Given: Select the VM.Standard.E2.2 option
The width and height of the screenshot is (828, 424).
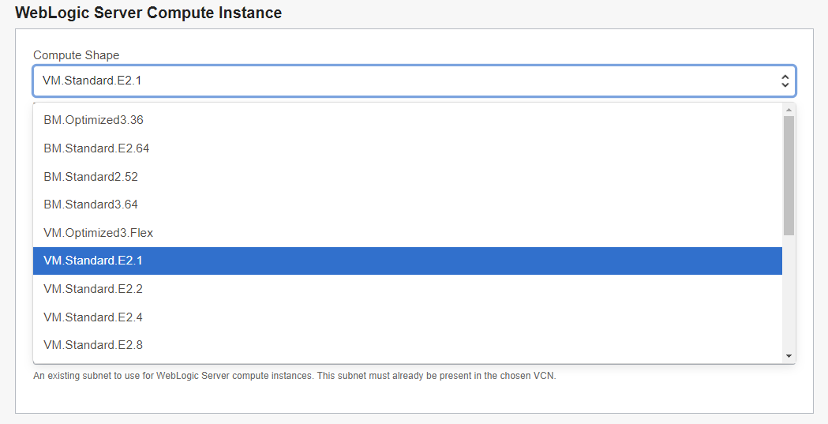Looking at the screenshot, I should (407, 289).
